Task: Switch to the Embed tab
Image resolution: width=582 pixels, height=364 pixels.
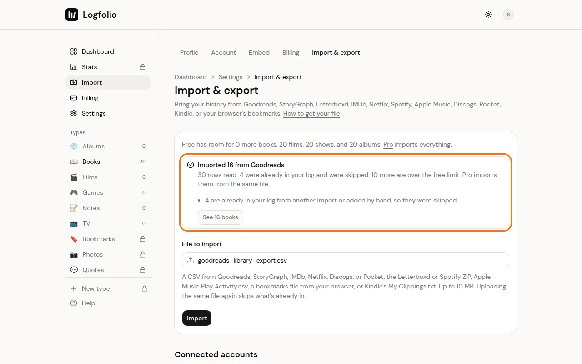Action: point(259,52)
